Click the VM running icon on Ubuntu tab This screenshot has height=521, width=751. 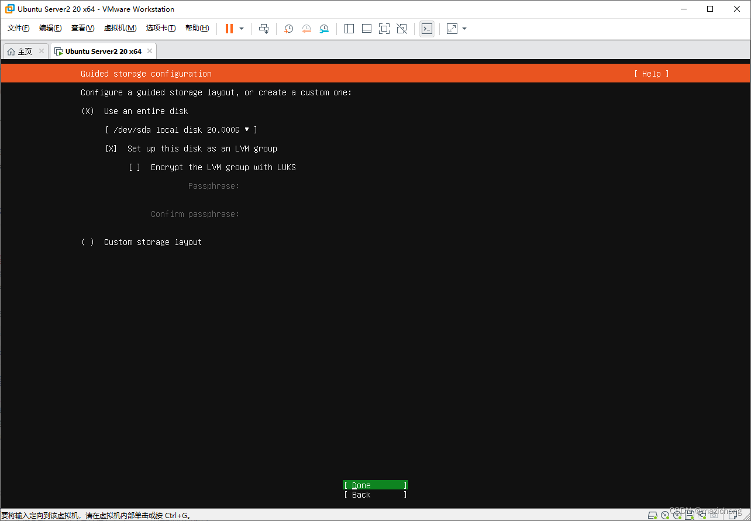(58, 51)
